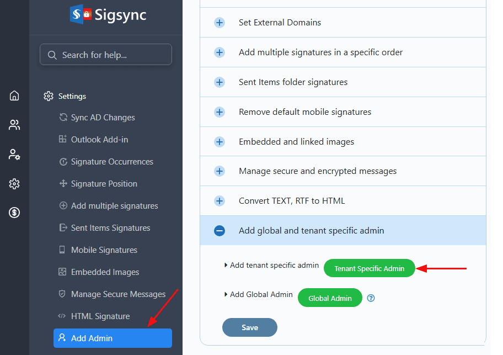Click the magnifier icon in the search box

coord(52,55)
